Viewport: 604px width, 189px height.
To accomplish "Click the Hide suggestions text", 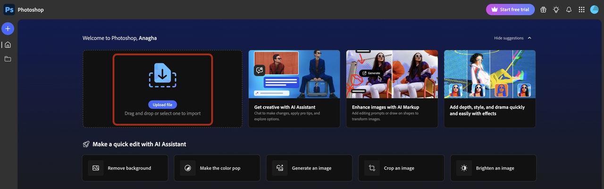I will tap(509, 38).
